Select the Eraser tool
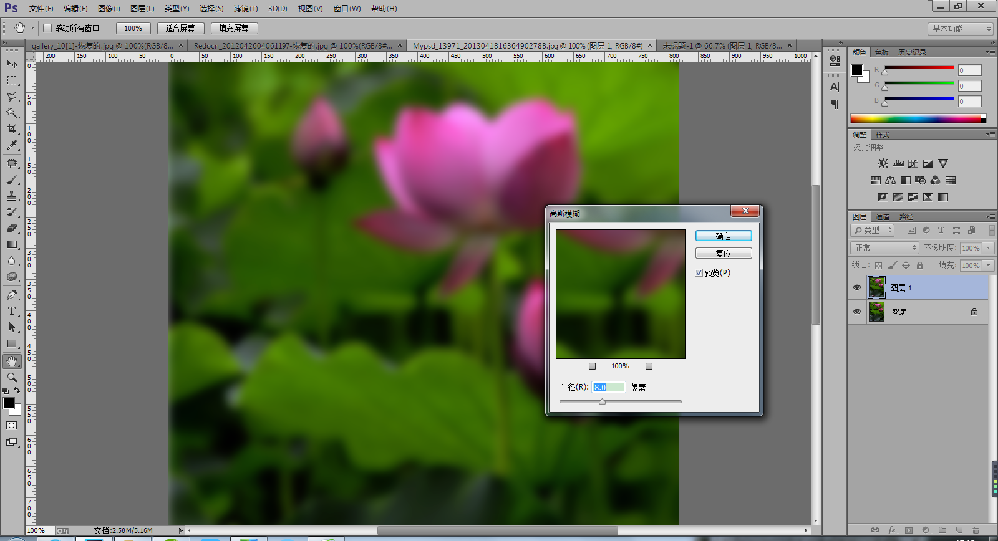The width and height of the screenshot is (998, 541). pyautogui.click(x=12, y=228)
